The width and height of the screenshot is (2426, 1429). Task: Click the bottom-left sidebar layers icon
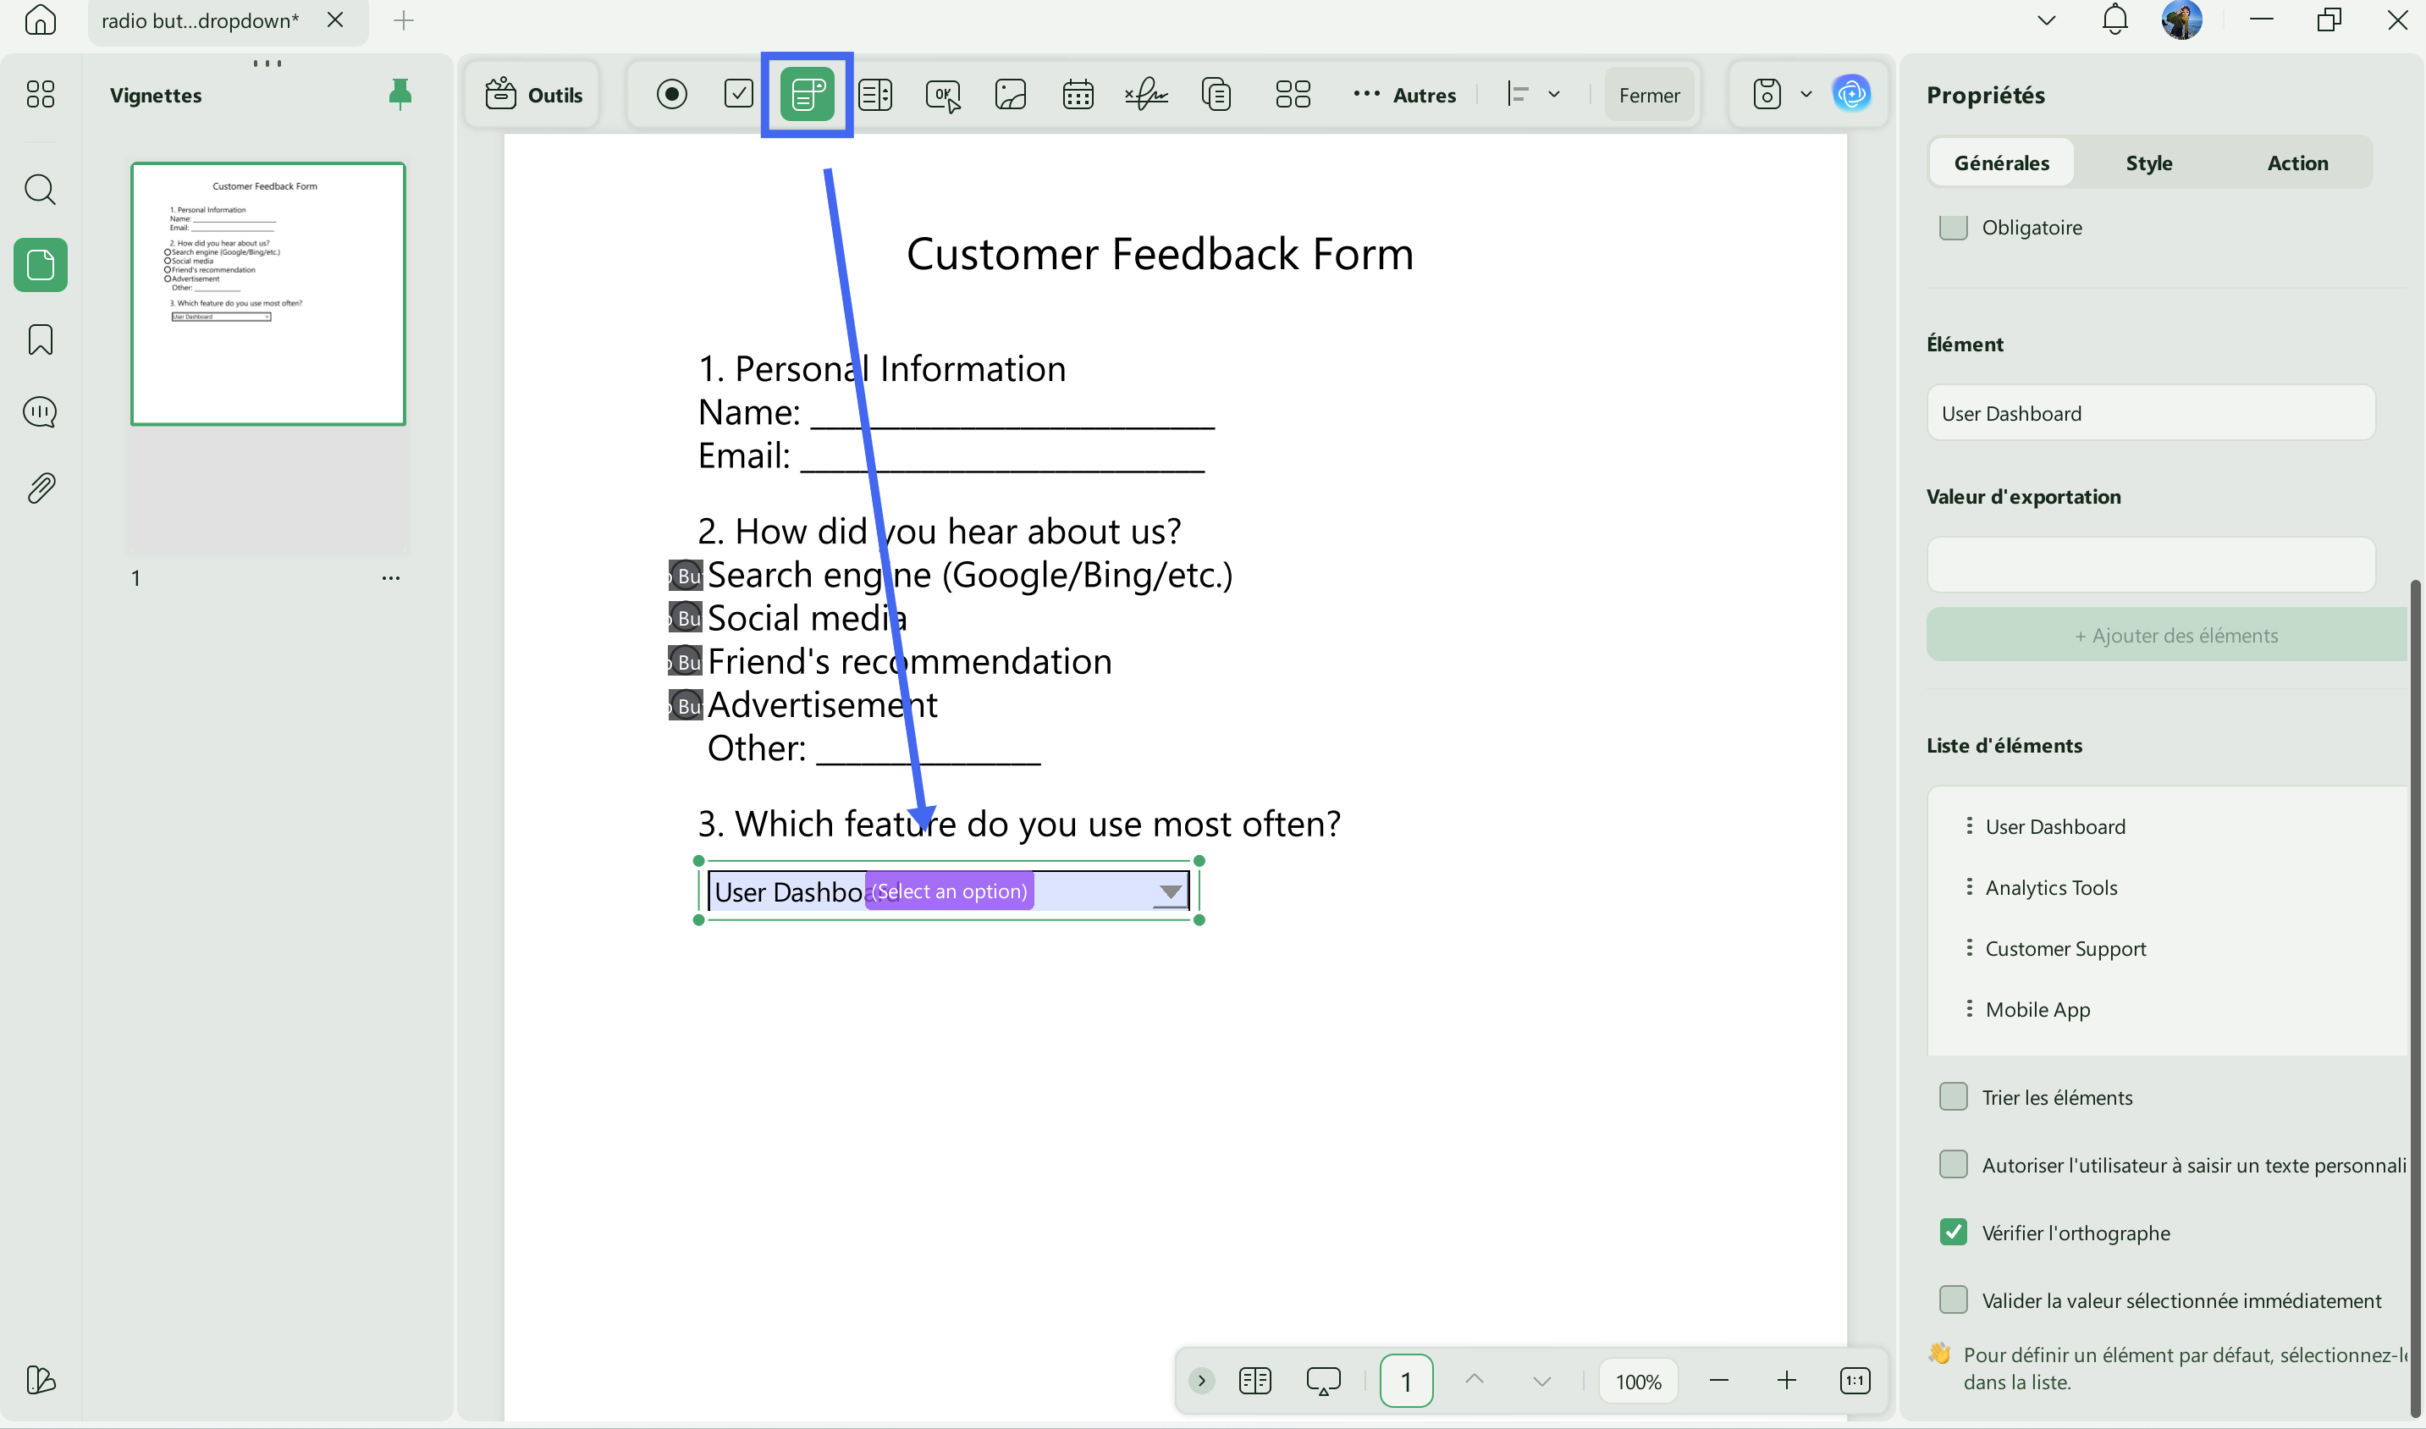tap(41, 1380)
